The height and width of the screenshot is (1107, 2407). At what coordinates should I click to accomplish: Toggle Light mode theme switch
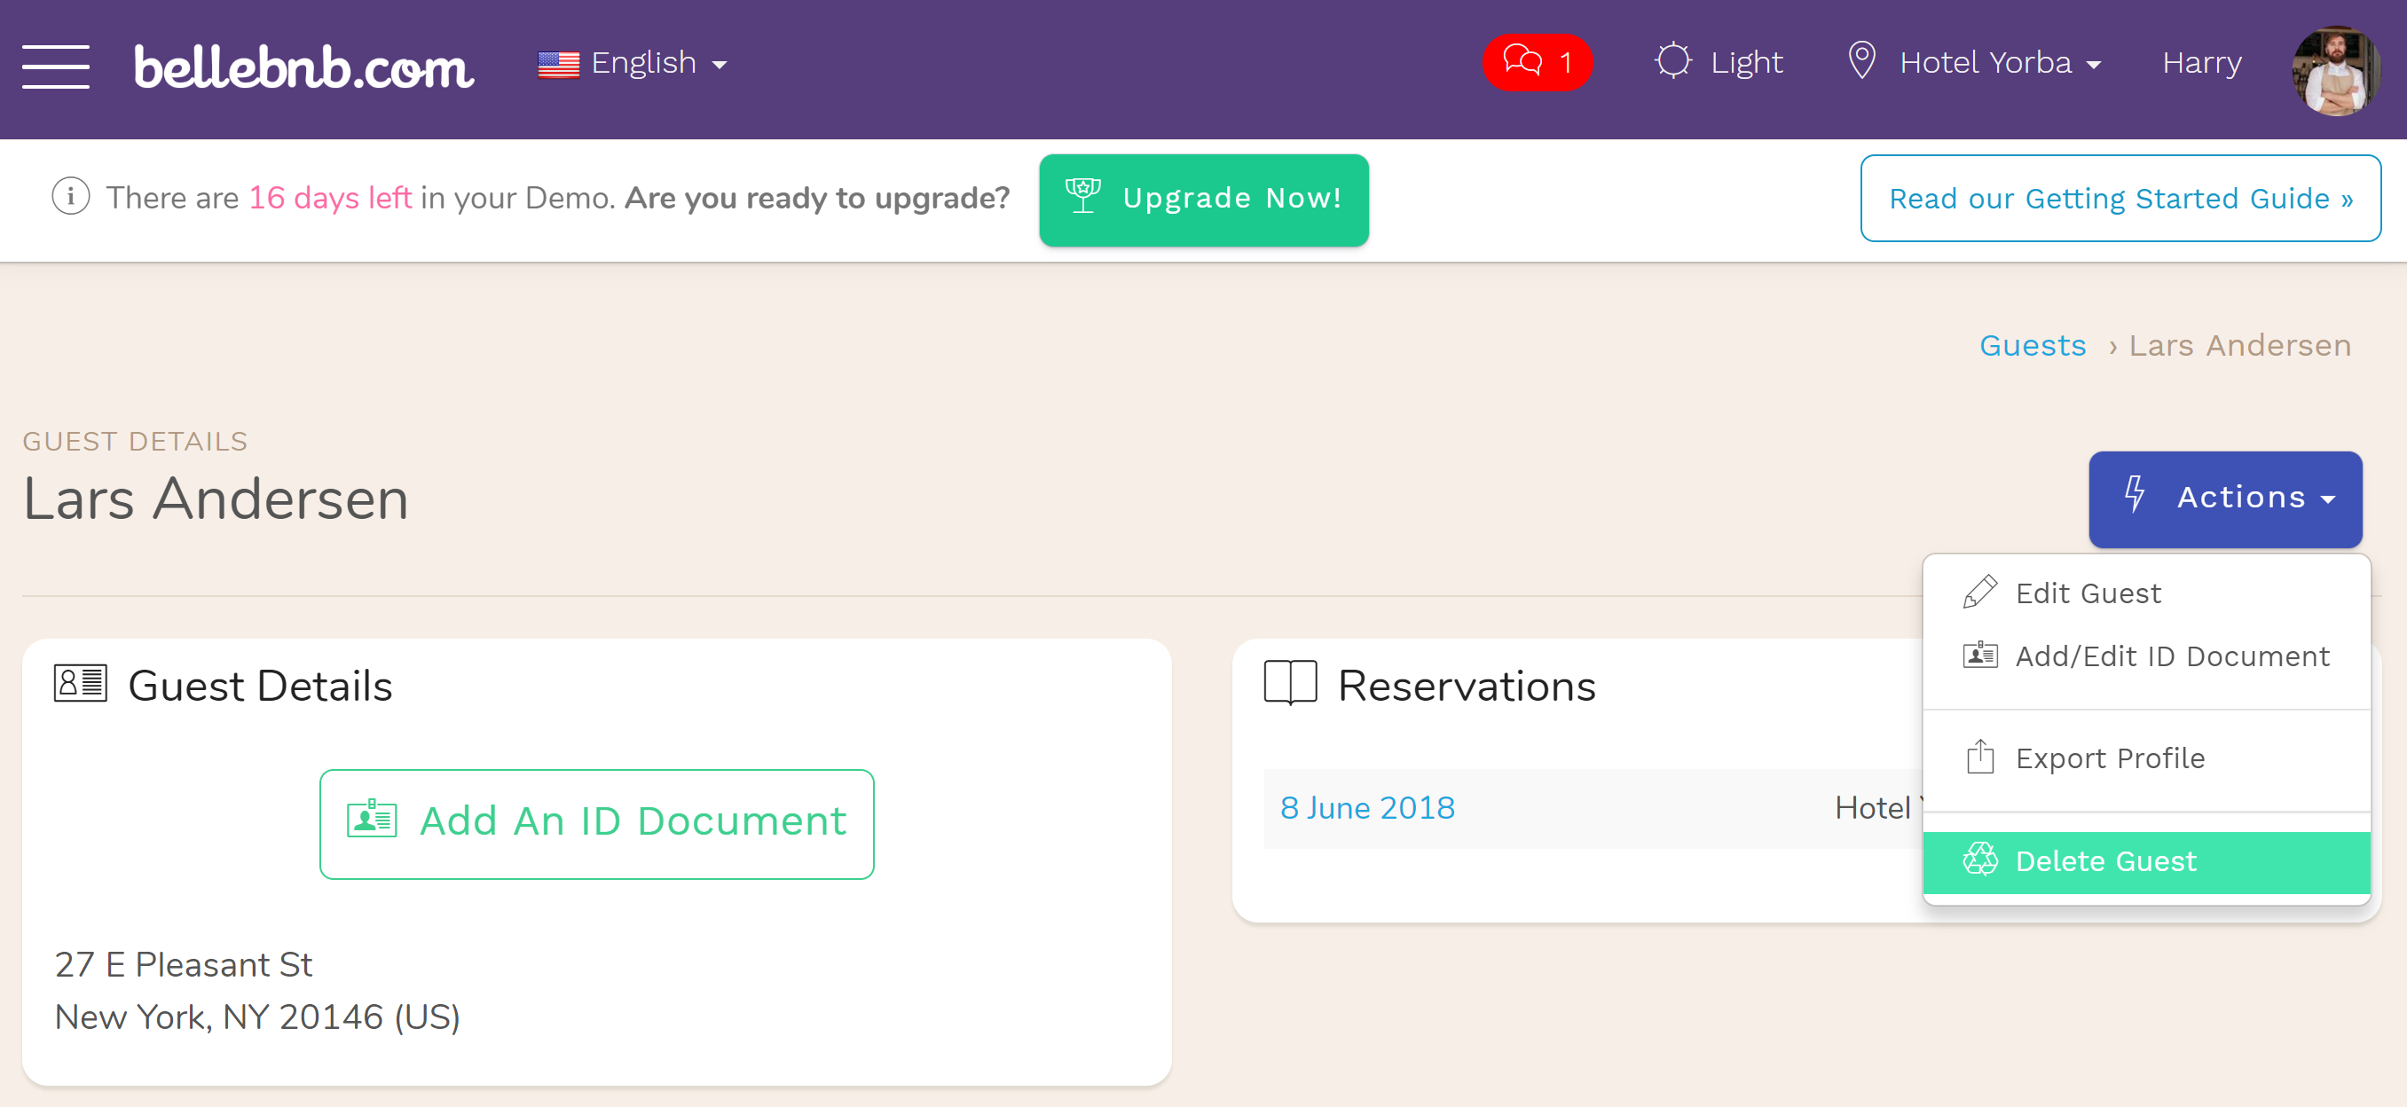click(x=1719, y=63)
